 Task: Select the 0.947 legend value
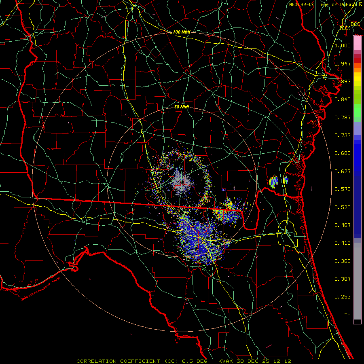tap(343, 63)
